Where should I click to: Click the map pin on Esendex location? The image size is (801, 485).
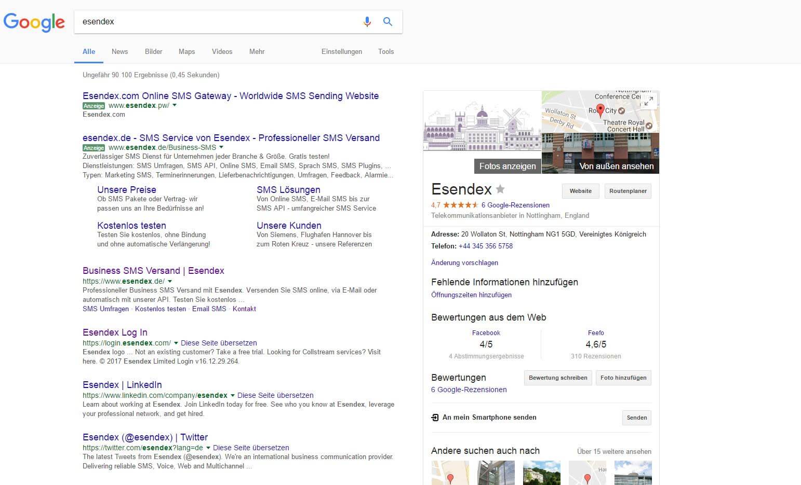(600, 110)
